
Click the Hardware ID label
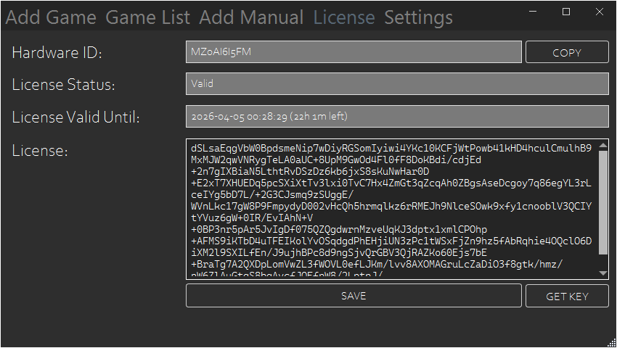pos(57,53)
